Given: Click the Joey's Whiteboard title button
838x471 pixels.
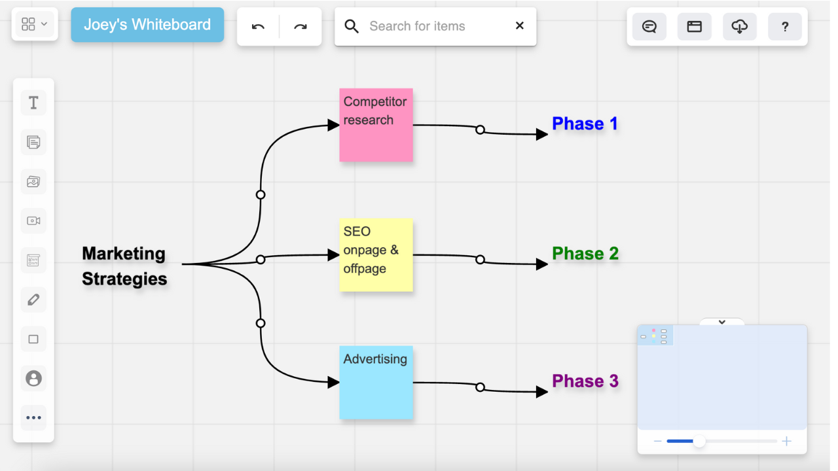Looking at the screenshot, I should point(147,25).
